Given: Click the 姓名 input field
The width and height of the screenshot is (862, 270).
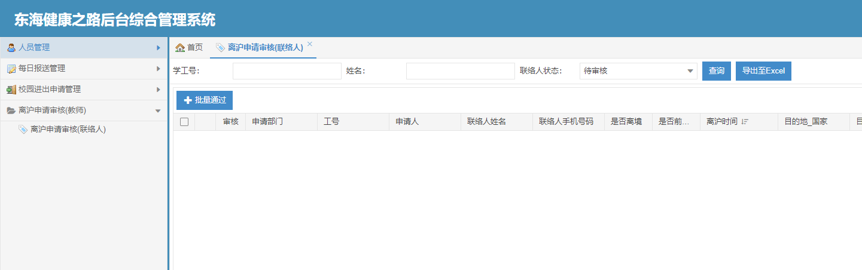Looking at the screenshot, I should 460,71.
